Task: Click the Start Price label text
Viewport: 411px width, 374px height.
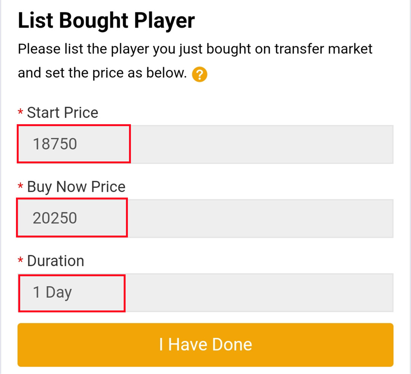Action: point(62,113)
